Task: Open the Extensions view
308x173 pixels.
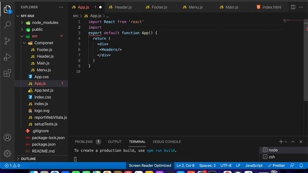Action: tap(7, 73)
